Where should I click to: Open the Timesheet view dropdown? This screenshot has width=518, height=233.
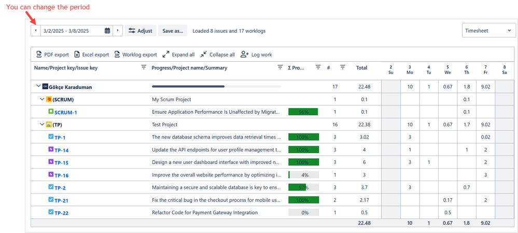pyautogui.click(x=488, y=31)
